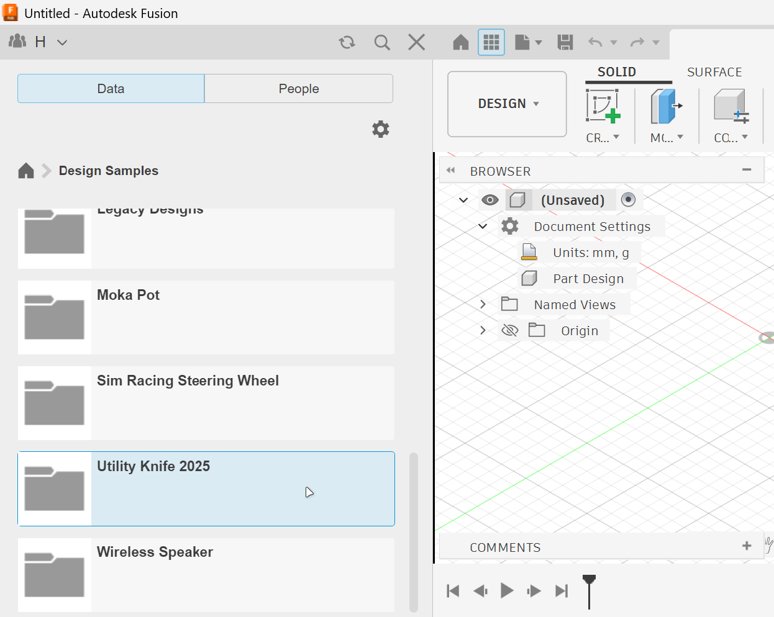774x617 pixels.
Task: Play the timeline
Action: click(507, 590)
